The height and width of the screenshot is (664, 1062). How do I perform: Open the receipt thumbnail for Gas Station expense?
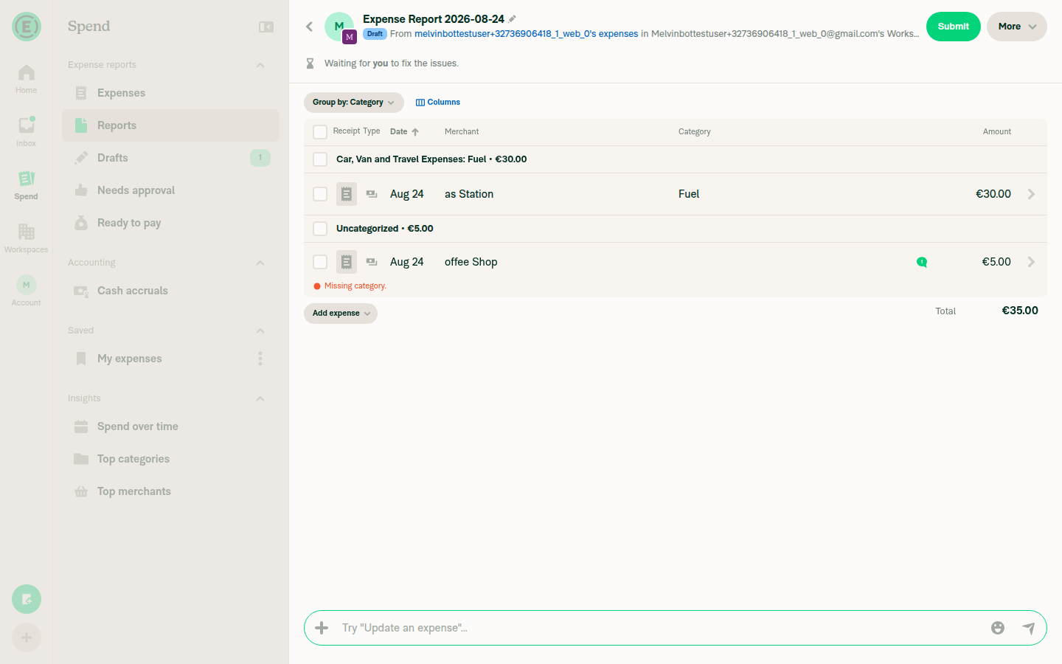coord(347,194)
